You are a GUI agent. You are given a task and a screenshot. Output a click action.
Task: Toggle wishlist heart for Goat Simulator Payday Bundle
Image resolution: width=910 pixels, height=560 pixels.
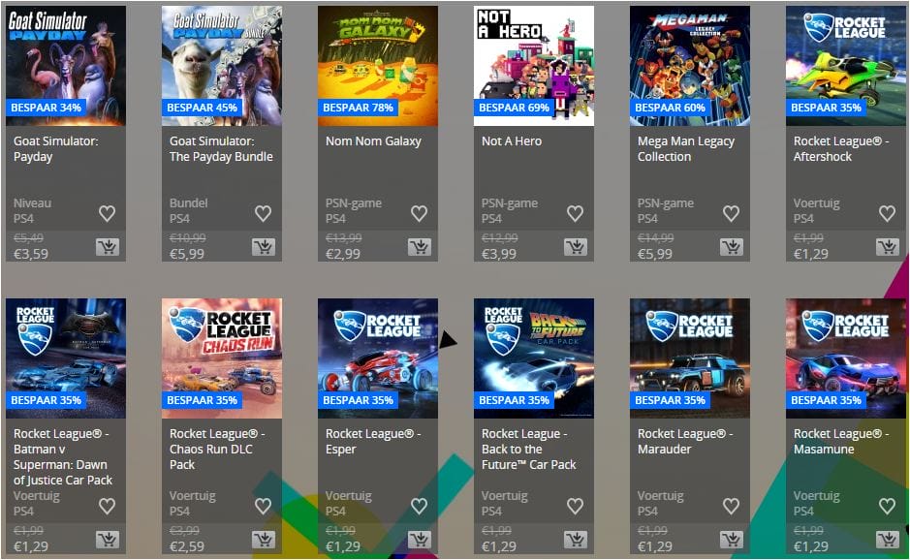click(x=263, y=213)
